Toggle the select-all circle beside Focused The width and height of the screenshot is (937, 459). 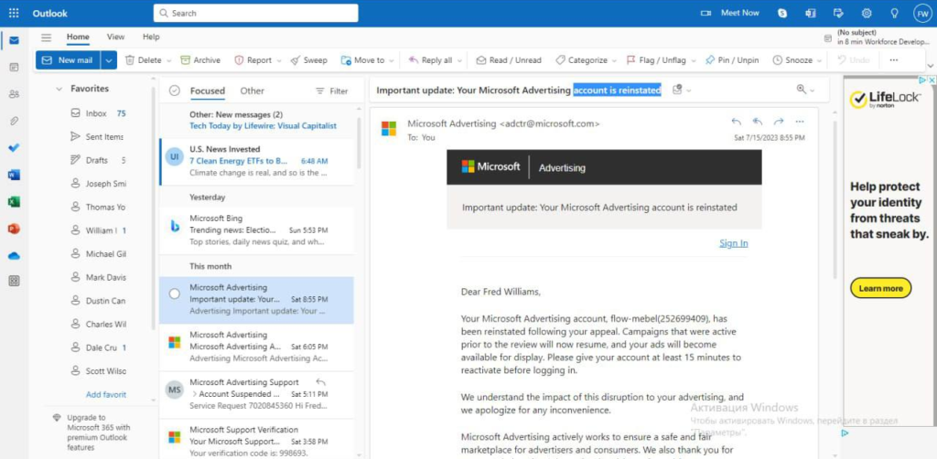point(175,91)
